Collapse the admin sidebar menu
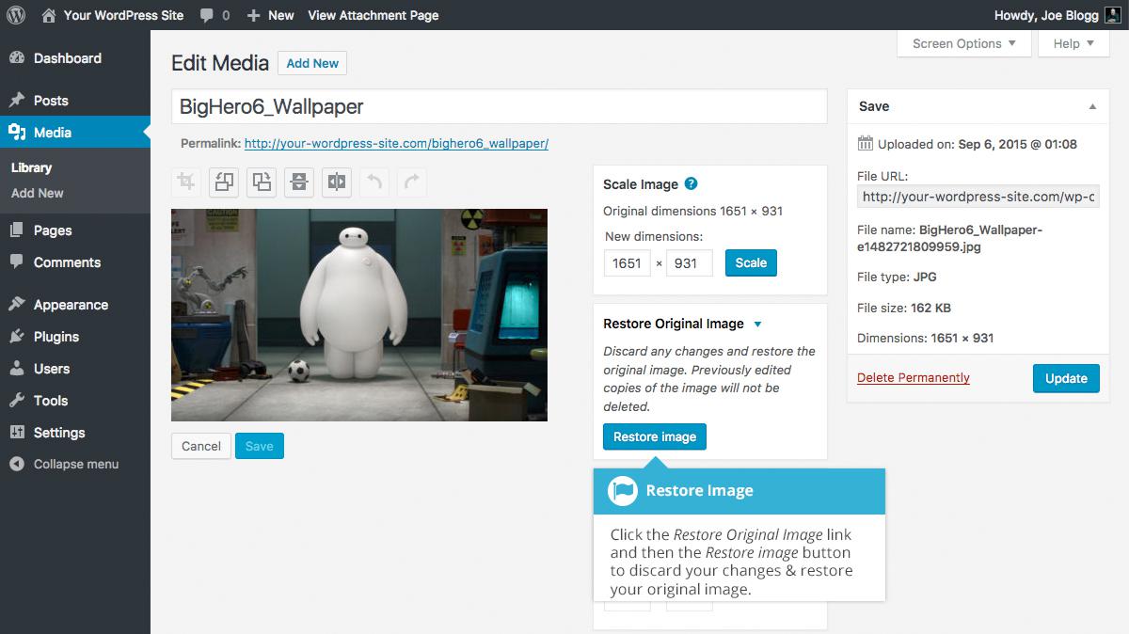 coord(64,464)
